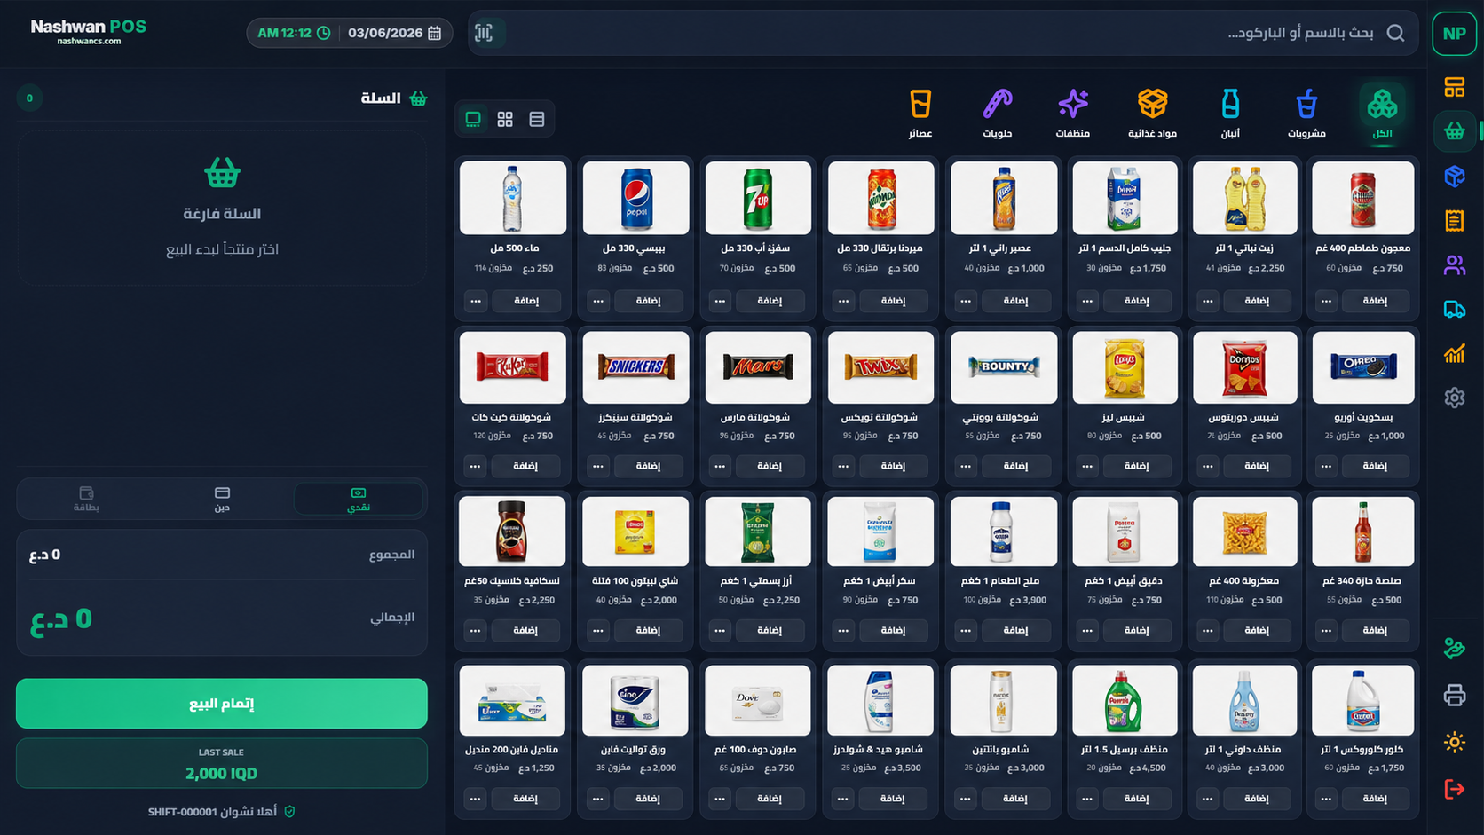The width and height of the screenshot is (1484, 835).
Task: Click the search magnifier icon
Action: click(1395, 33)
